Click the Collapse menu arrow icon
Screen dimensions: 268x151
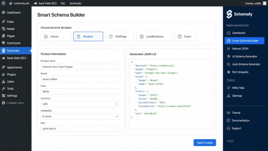(x=3, y=103)
